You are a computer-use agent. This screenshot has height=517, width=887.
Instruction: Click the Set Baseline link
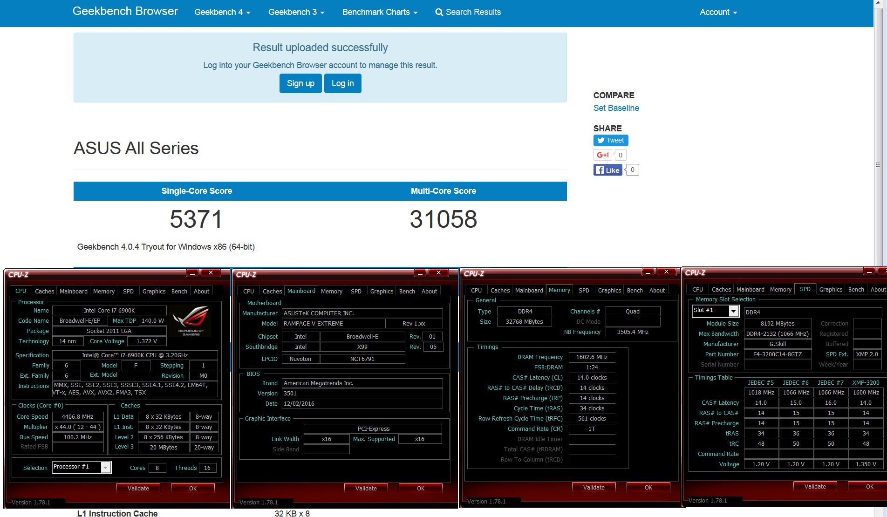pos(616,108)
